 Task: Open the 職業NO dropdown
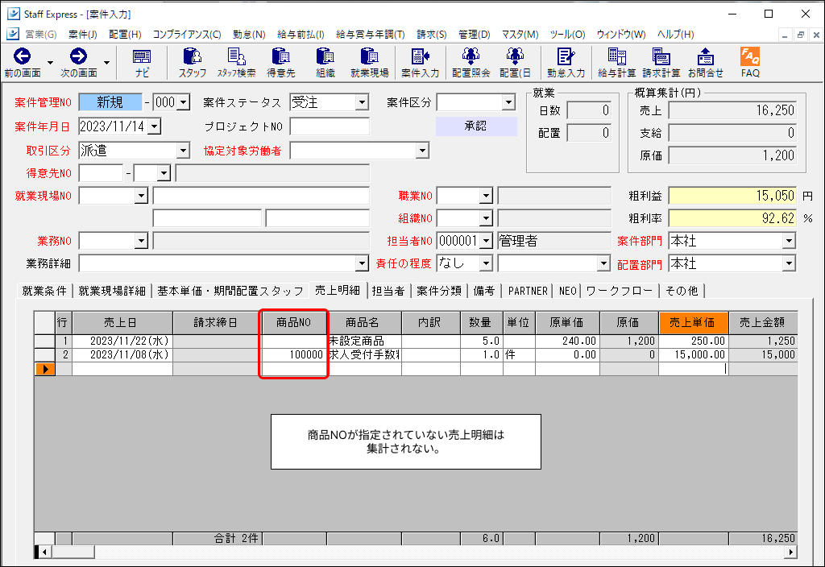tap(486, 196)
